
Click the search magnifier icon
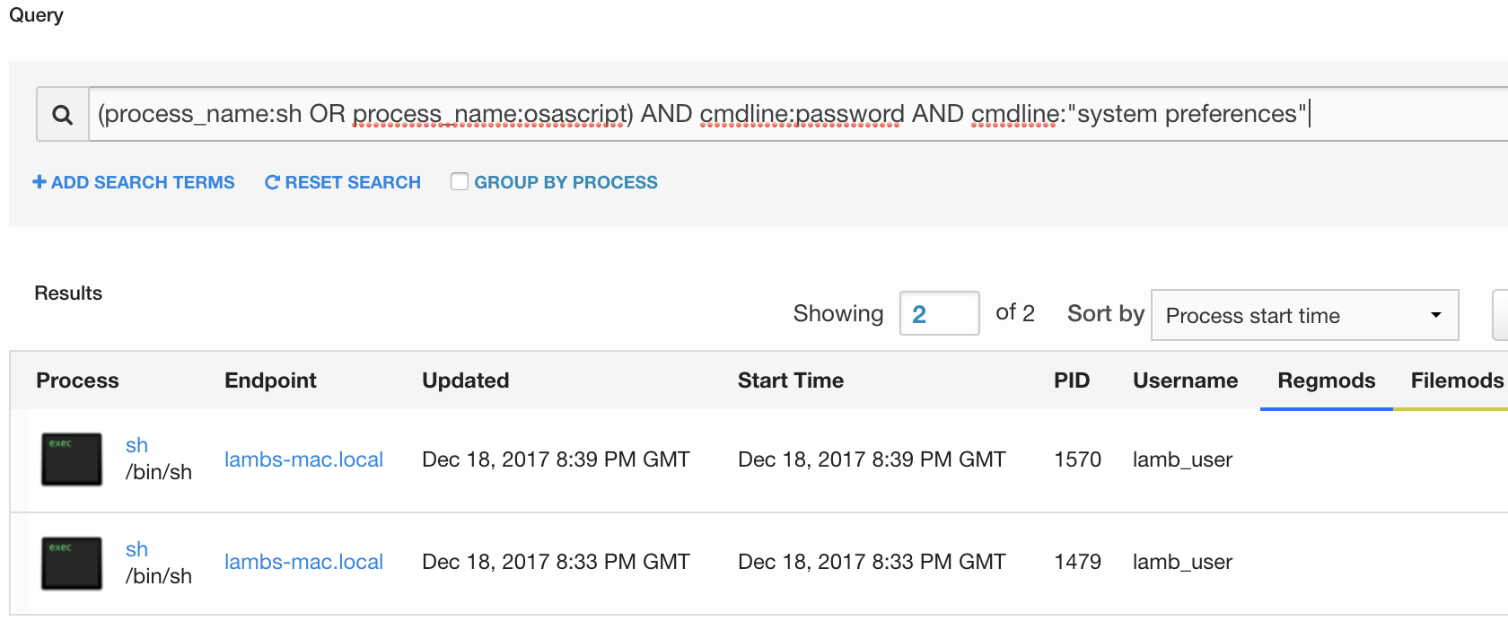62,115
